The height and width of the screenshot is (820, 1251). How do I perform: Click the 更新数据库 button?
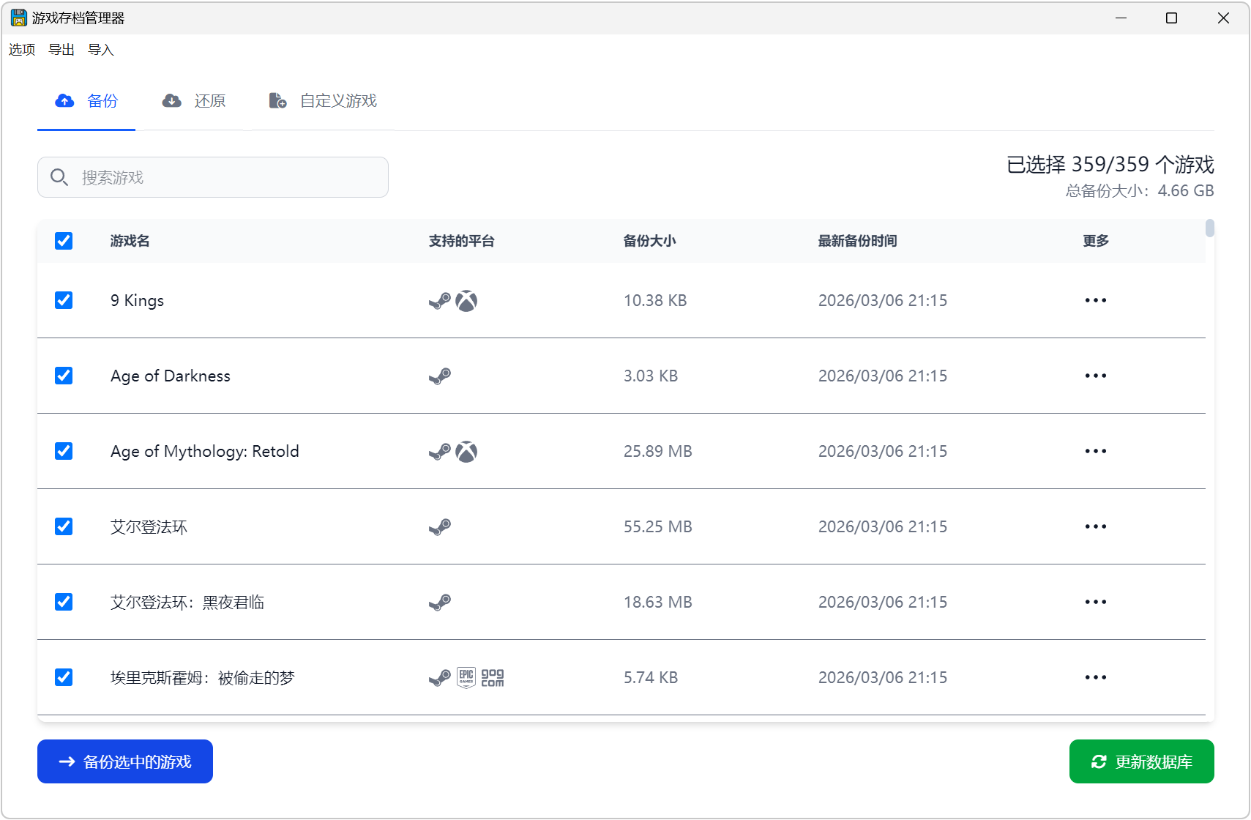pyautogui.click(x=1142, y=761)
